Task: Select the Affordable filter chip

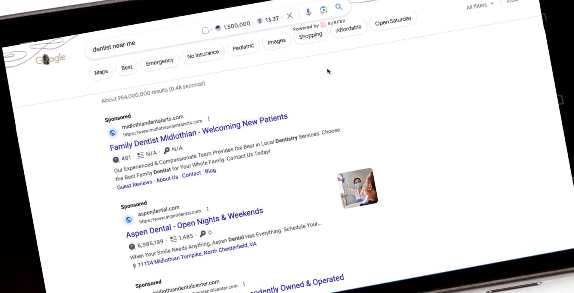Action: pyautogui.click(x=349, y=29)
